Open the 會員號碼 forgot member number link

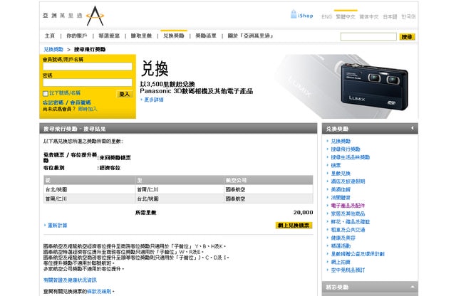coord(81,102)
